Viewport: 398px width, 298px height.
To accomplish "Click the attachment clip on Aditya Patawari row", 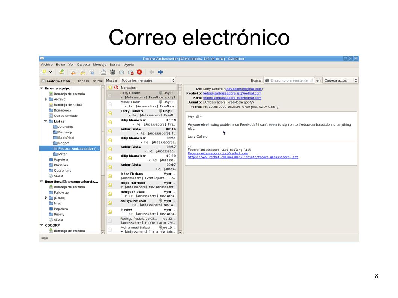I will coord(160,201).
